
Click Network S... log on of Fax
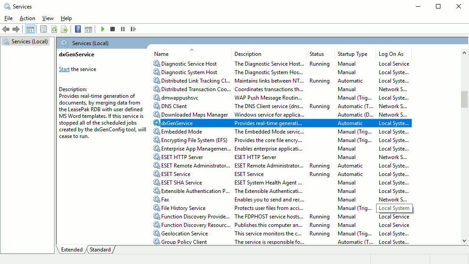point(393,199)
